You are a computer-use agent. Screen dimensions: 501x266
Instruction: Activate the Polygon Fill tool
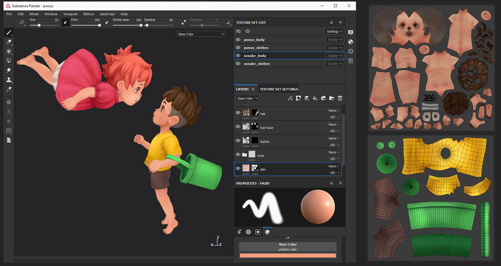9,61
